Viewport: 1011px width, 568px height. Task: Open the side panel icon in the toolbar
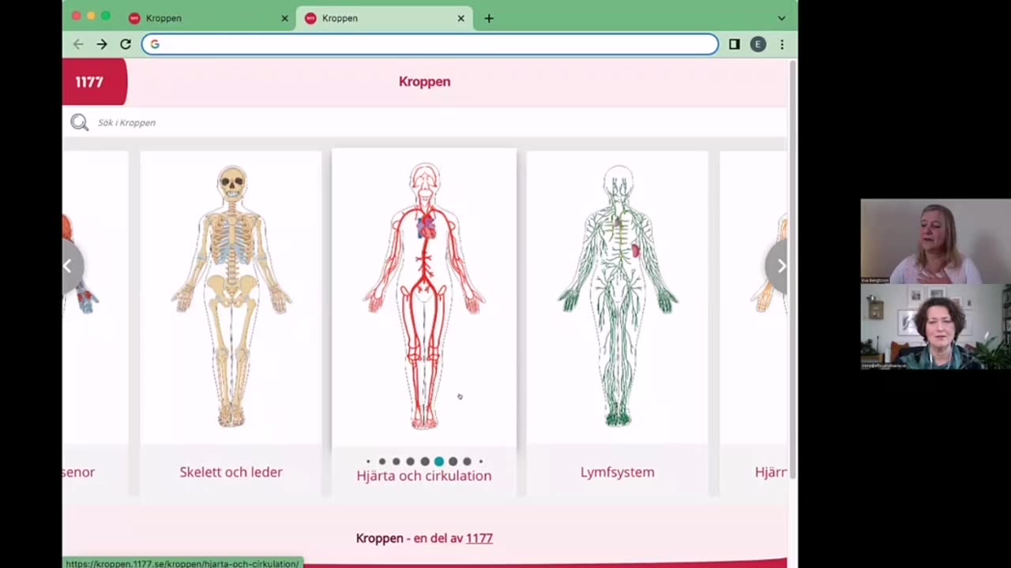tap(735, 44)
